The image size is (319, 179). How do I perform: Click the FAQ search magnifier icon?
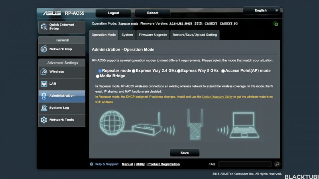[x=277, y=164]
